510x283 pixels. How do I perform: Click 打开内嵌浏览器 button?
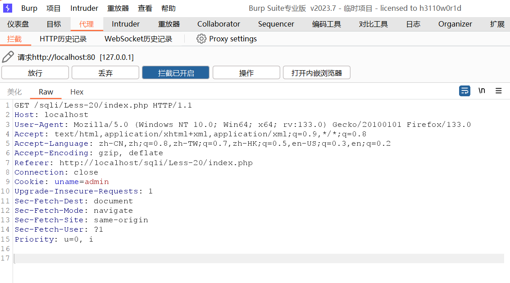(x=316, y=72)
